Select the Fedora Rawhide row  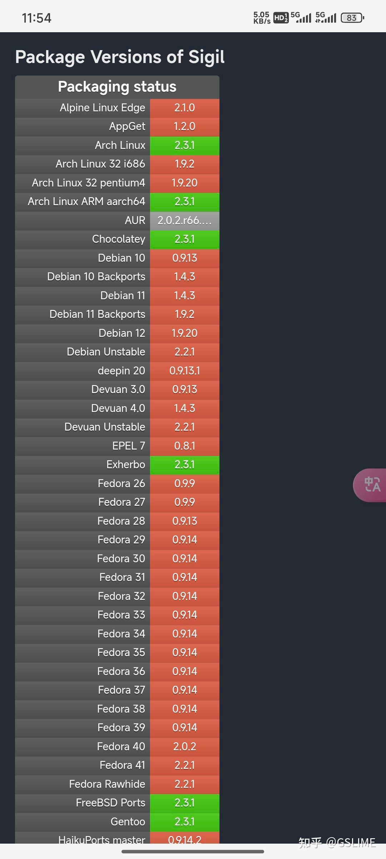tap(117, 784)
